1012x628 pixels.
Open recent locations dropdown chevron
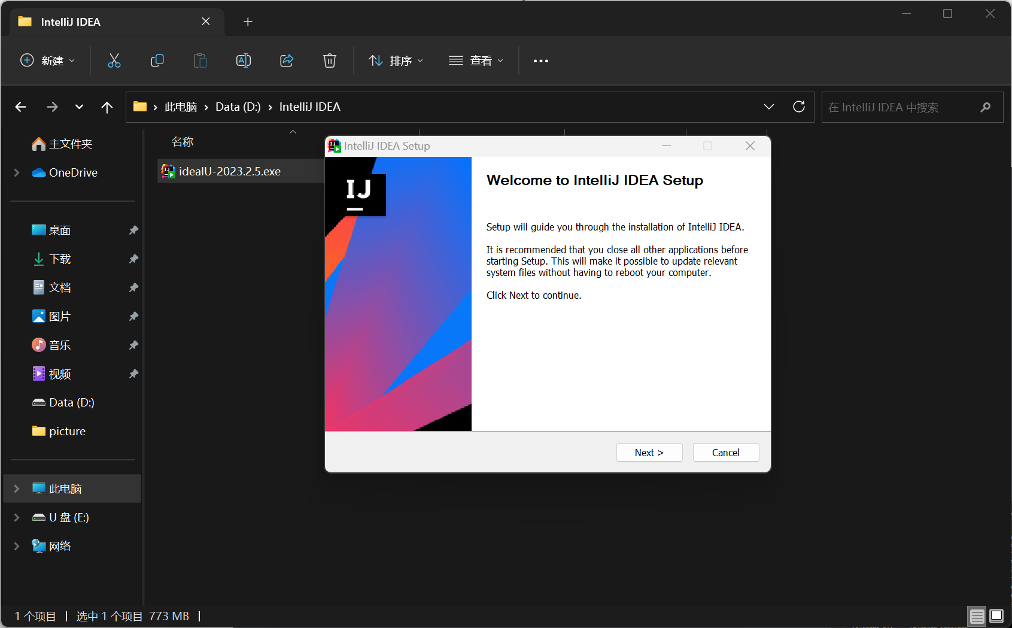pyautogui.click(x=79, y=107)
